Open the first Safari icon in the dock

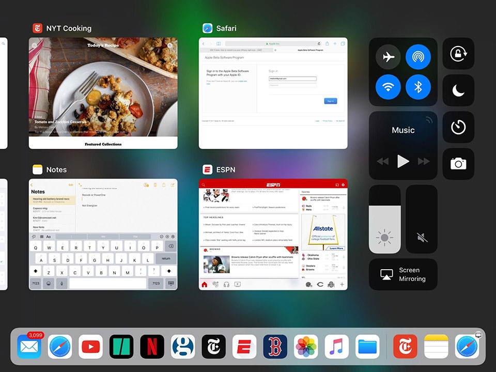(60, 347)
